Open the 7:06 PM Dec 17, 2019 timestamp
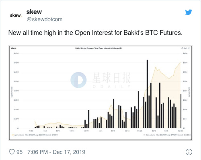The image size is (201, 160). point(56,152)
